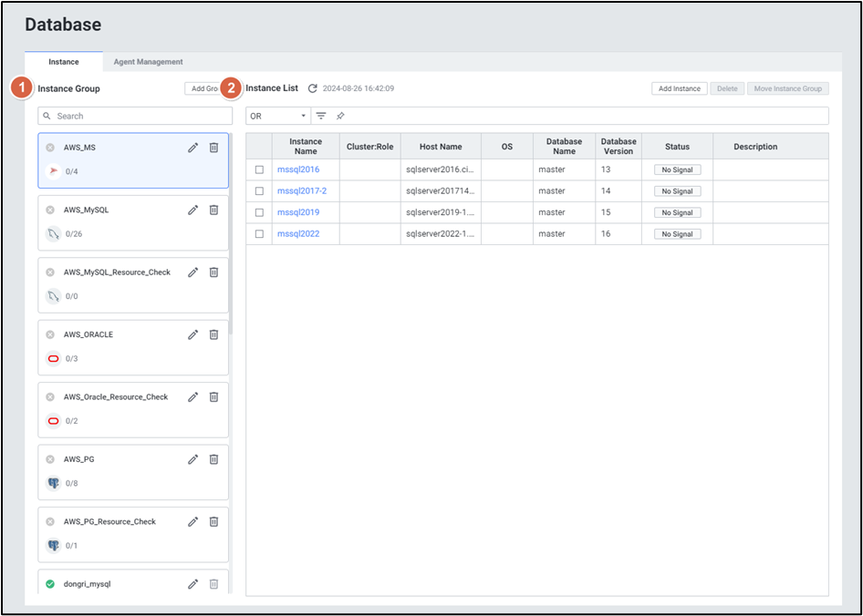This screenshot has height=616, width=863.
Task: Click the instance group Search field
Action: pos(135,117)
